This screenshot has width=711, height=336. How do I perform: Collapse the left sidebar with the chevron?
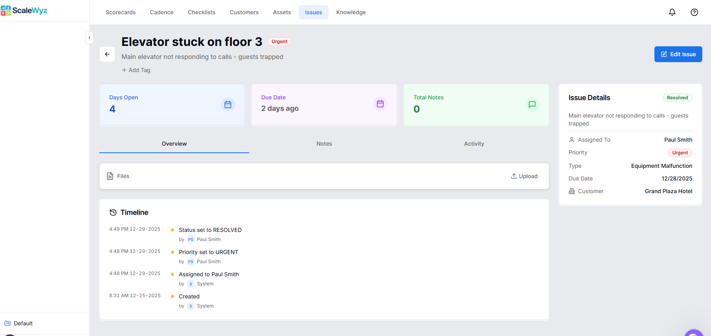click(x=89, y=38)
